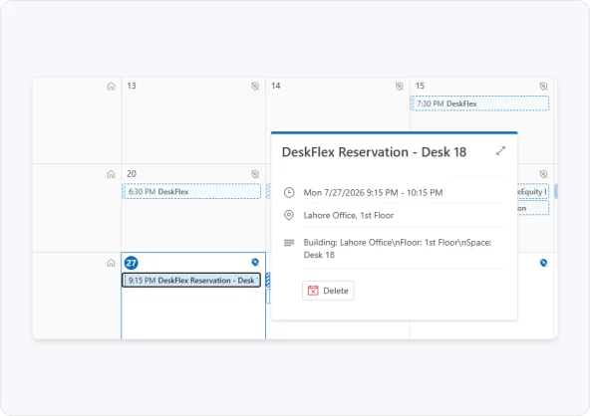Image resolution: width=590 pixels, height=416 pixels.
Task: Click the location-off icon on day 15
Action: point(543,86)
